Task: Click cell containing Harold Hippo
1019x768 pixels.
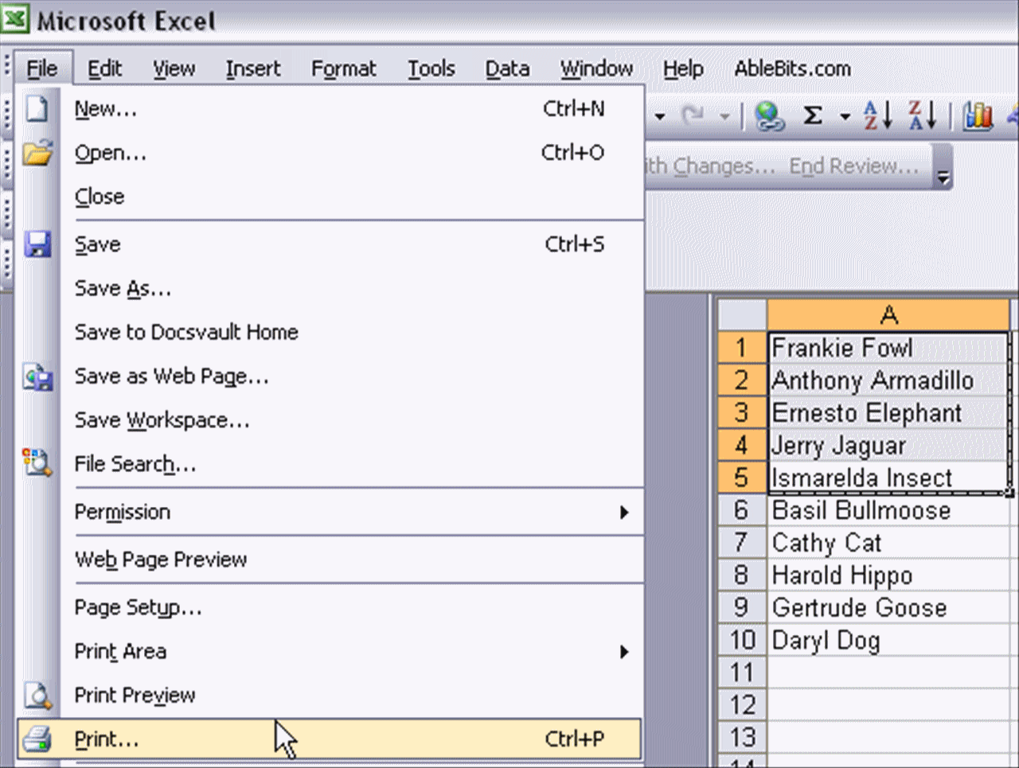Action: (x=888, y=575)
